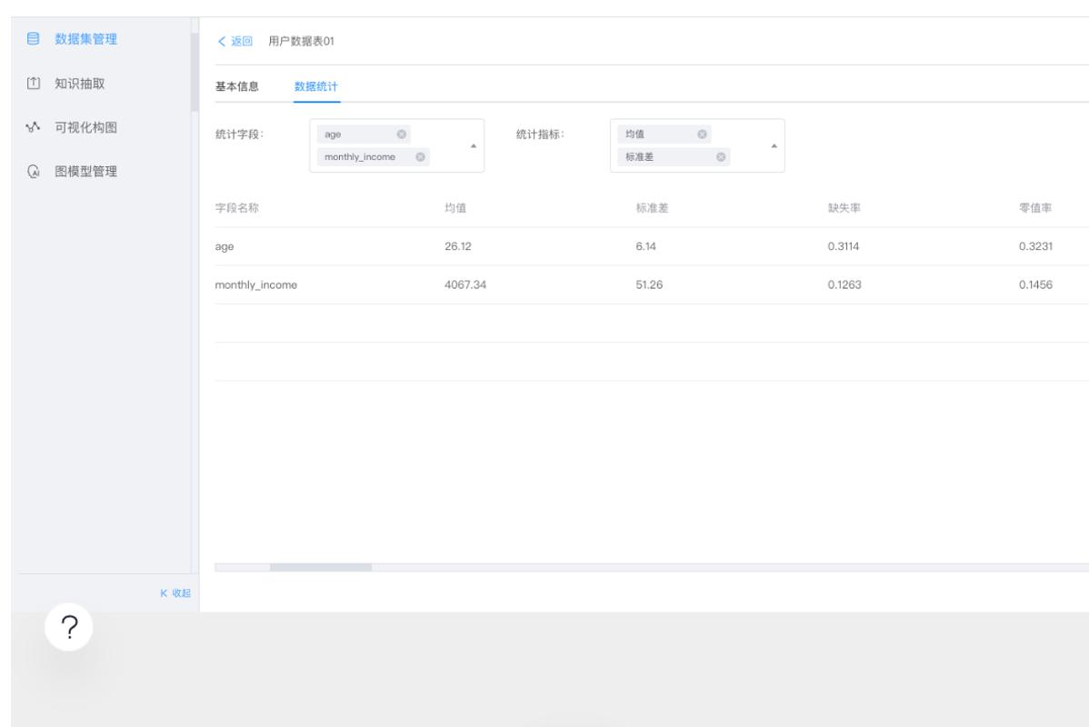Viewport: 1089px width, 727px height.
Task: Open the 统计指标 selection dropdown
Action: tap(773, 144)
